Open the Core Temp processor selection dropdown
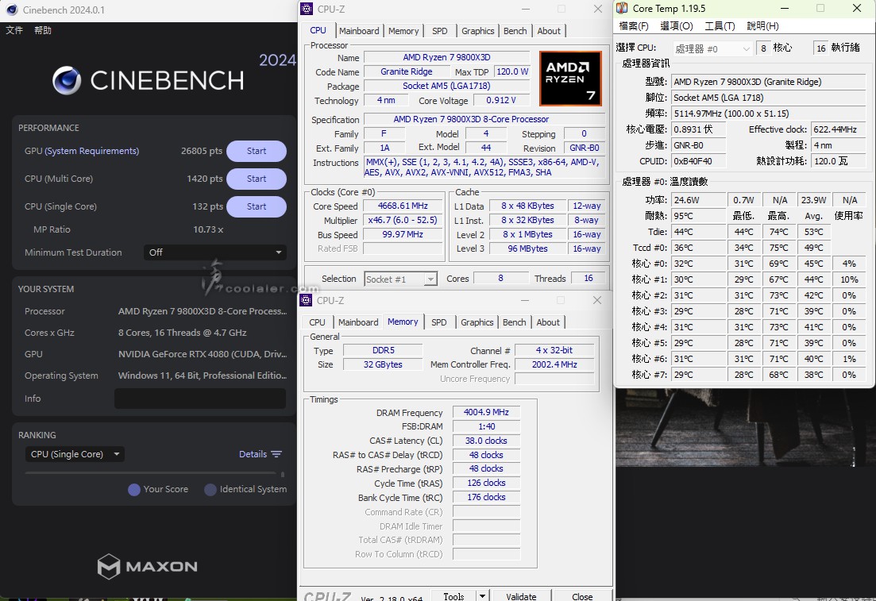Image resolution: width=876 pixels, height=601 pixels. pyautogui.click(x=712, y=48)
